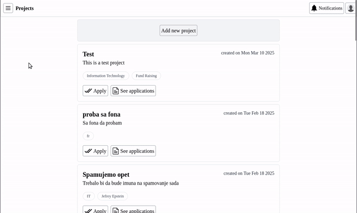This screenshot has width=357, height=213.
Task: Click double-check icon on Test's Apply
Action: [88, 91]
